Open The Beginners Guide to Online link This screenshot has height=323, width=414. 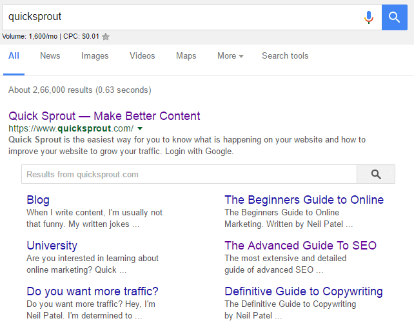304,200
